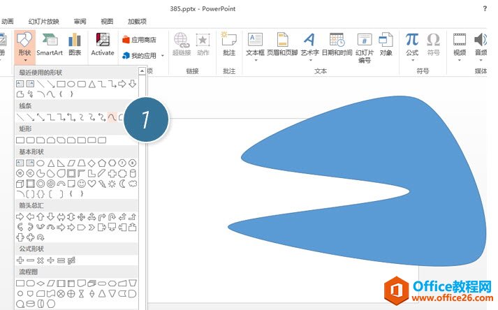The height and width of the screenshot is (310, 498).
Task: Open the 应用商店 app store
Action: tap(140, 40)
